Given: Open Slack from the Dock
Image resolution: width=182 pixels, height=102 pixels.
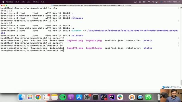Looking at the screenshot, I should [120, 97].
